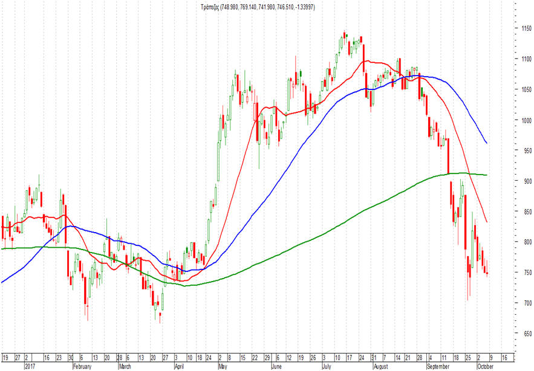The height and width of the screenshot is (371, 534).
Task: Select the March month label
Action: tap(125, 367)
